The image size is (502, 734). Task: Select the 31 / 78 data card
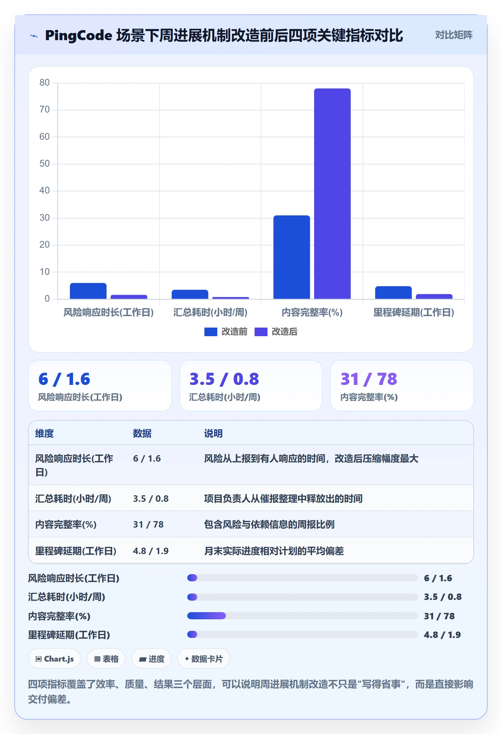(x=402, y=386)
